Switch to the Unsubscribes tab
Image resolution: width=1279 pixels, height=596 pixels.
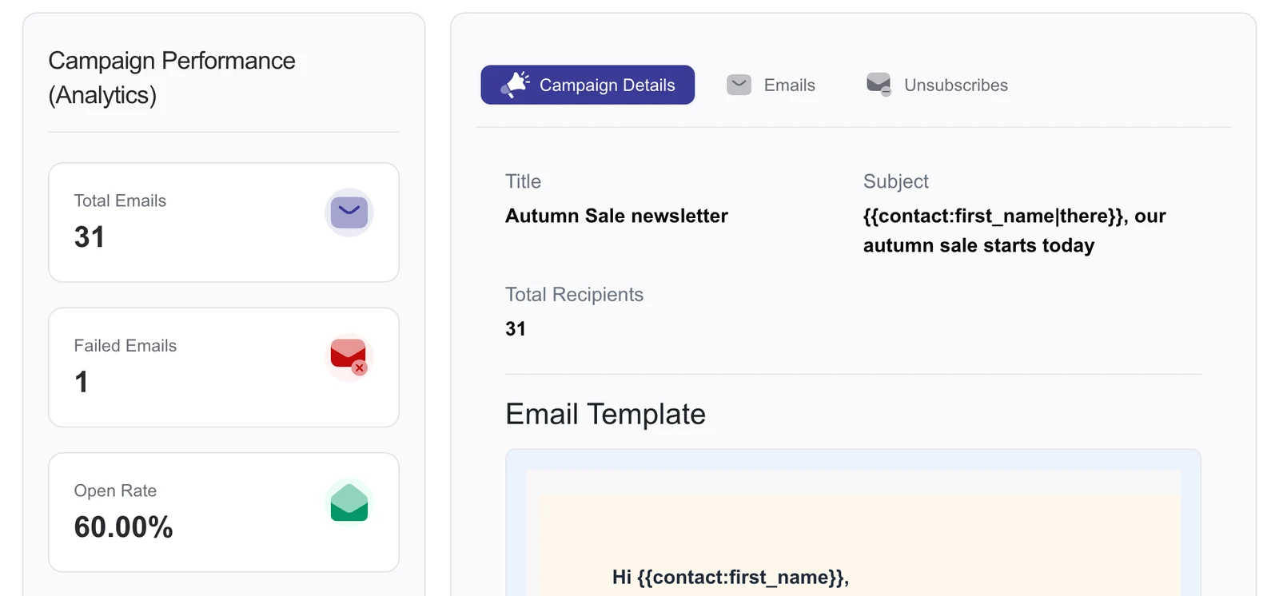pyautogui.click(x=937, y=85)
